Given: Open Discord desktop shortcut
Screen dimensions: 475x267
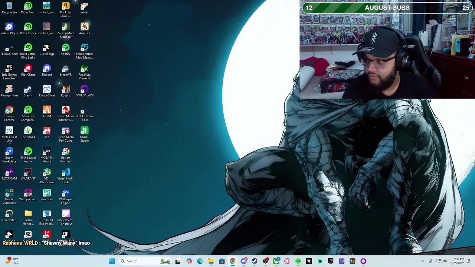Looking at the screenshot, I should click(47, 70).
